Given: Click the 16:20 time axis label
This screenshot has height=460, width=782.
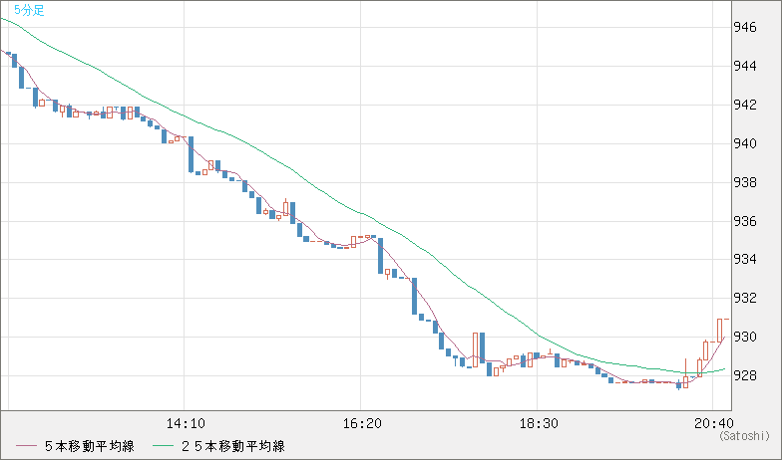Looking at the screenshot, I should coord(362,424).
